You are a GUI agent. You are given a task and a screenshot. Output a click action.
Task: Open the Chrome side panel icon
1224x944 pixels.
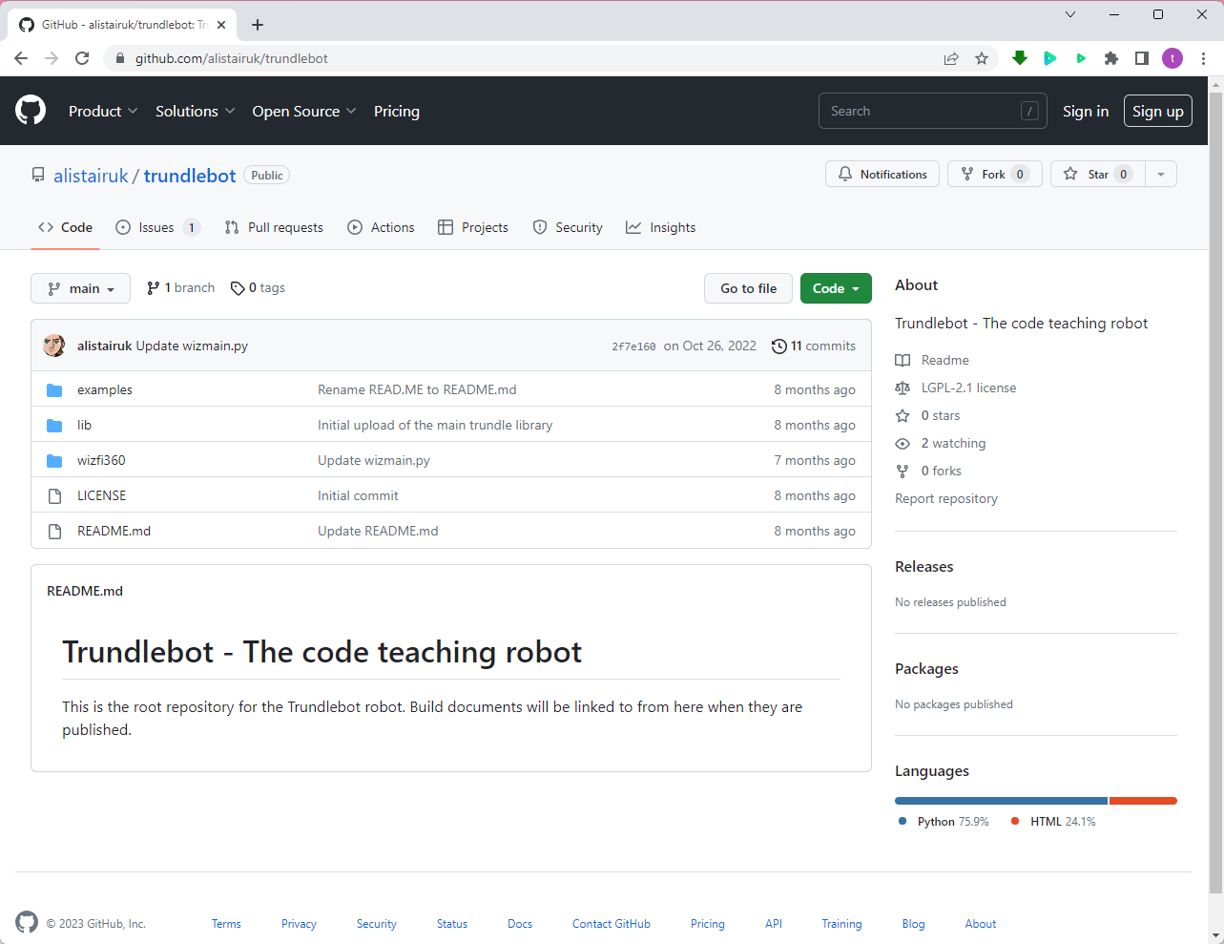(x=1142, y=58)
